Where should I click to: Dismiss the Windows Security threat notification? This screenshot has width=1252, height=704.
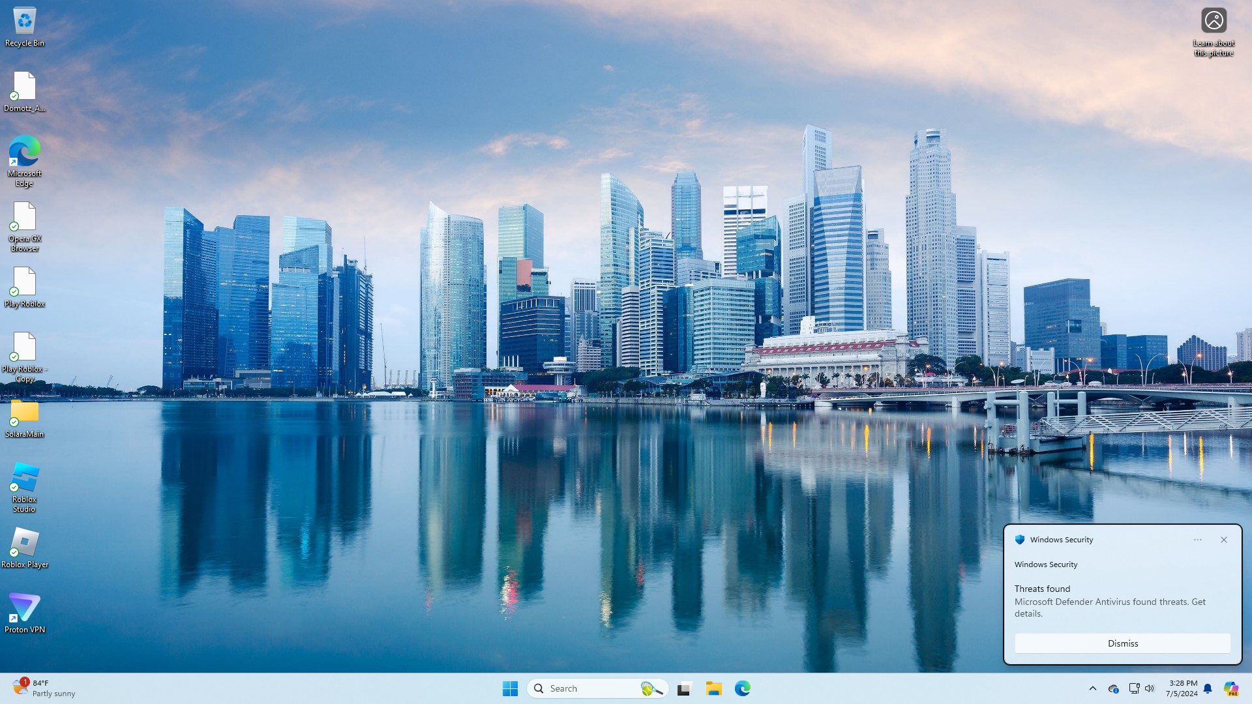point(1122,643)
